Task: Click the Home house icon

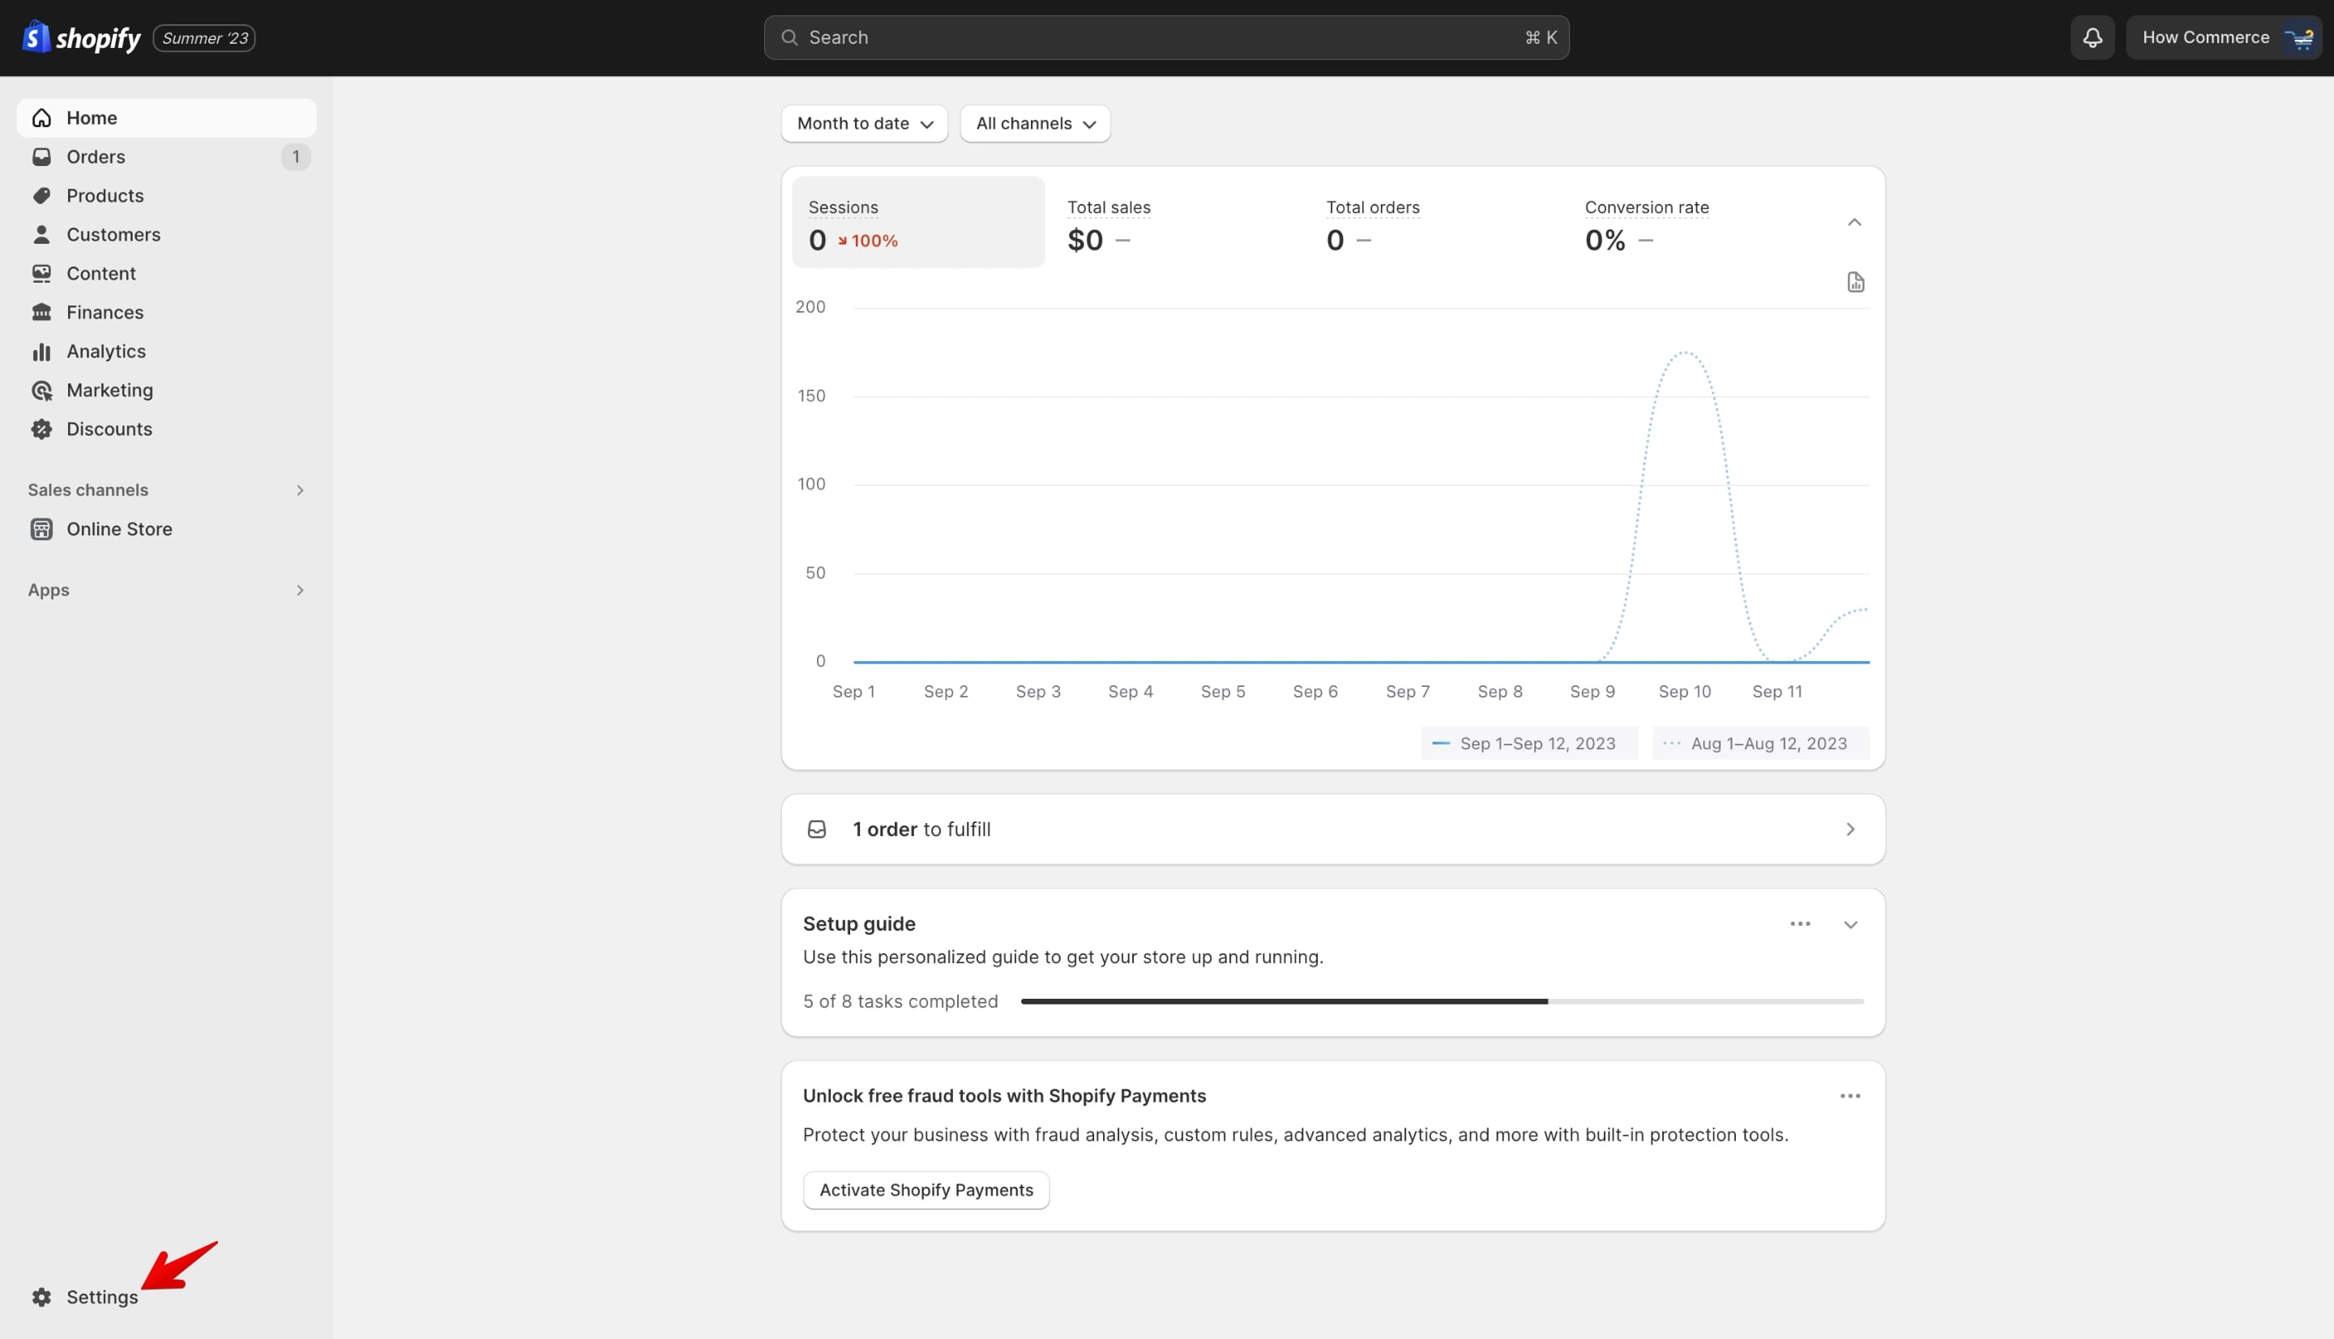Action: coord(41,117)
